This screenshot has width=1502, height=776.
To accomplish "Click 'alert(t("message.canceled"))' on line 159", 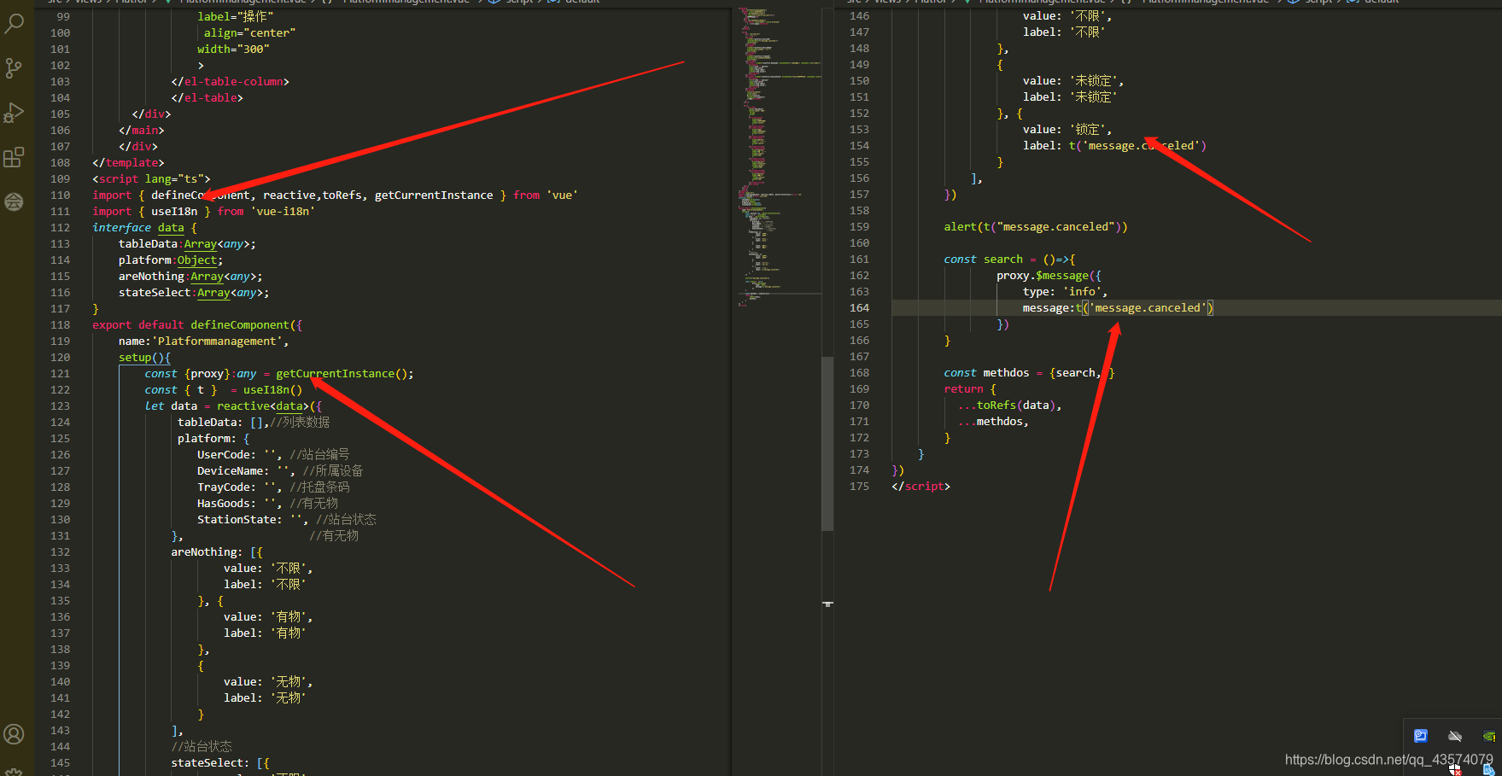I will [x=1036, y=227].
